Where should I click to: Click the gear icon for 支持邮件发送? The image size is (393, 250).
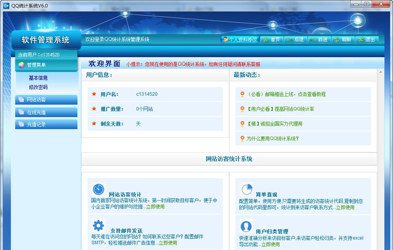click(98, 226)
